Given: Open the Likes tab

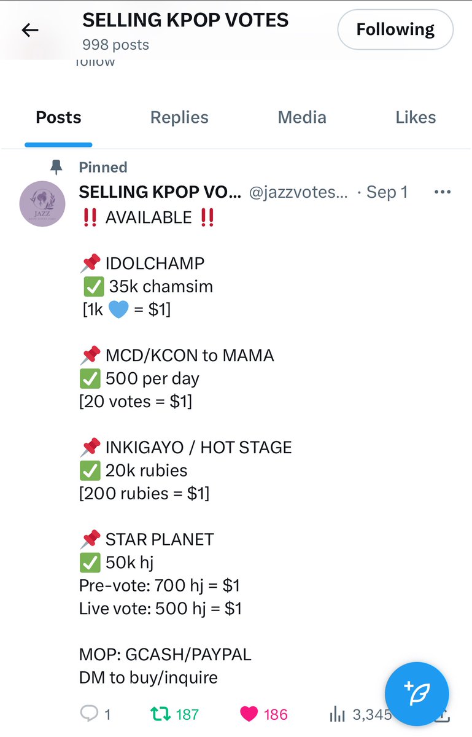Looking at the screenshot, I should point(416,117).
